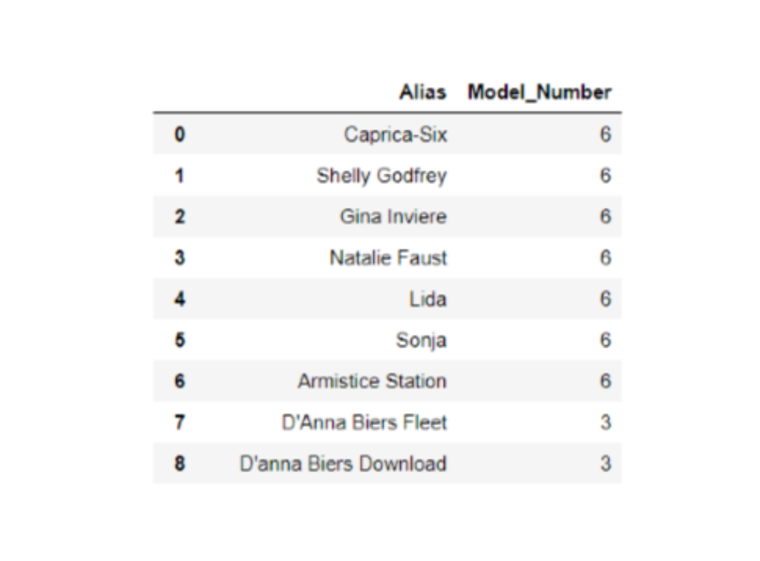760x561 pixels.
Task: Click Model_Number value for D'Anna Biers Fleet
Action: (605, 423)
